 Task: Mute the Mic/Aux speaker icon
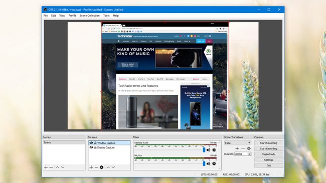click(x=208, y=163)
